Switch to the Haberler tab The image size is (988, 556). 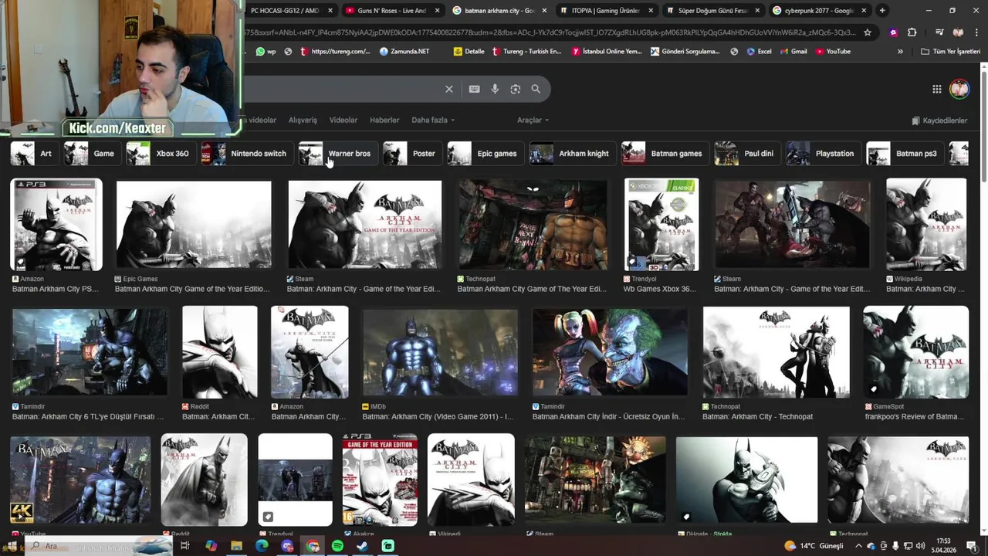[x=384, y=120]
